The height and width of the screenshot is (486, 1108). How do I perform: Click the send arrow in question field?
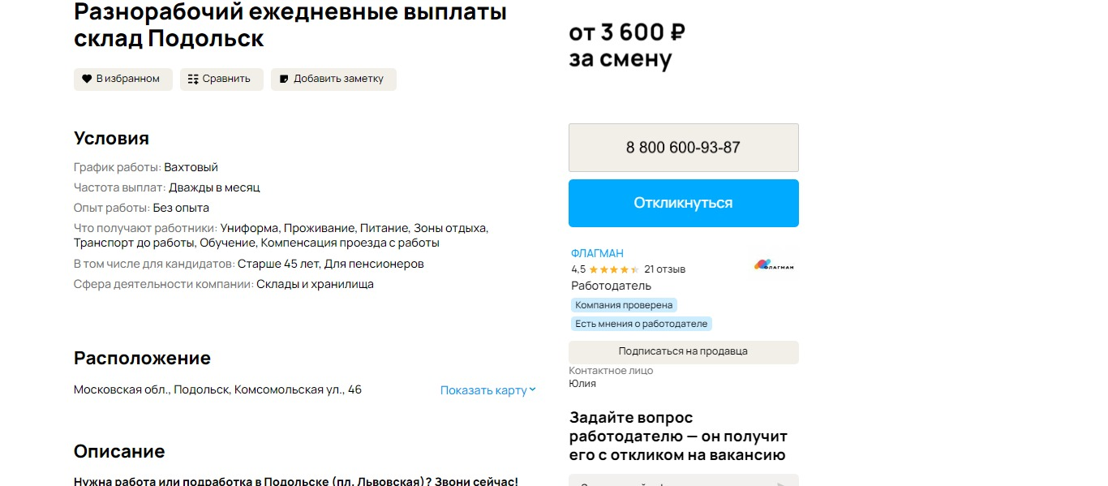[x=781, y=483]
